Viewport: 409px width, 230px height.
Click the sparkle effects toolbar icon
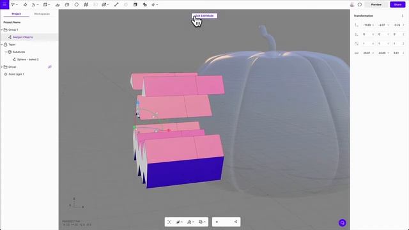point(153,4)
